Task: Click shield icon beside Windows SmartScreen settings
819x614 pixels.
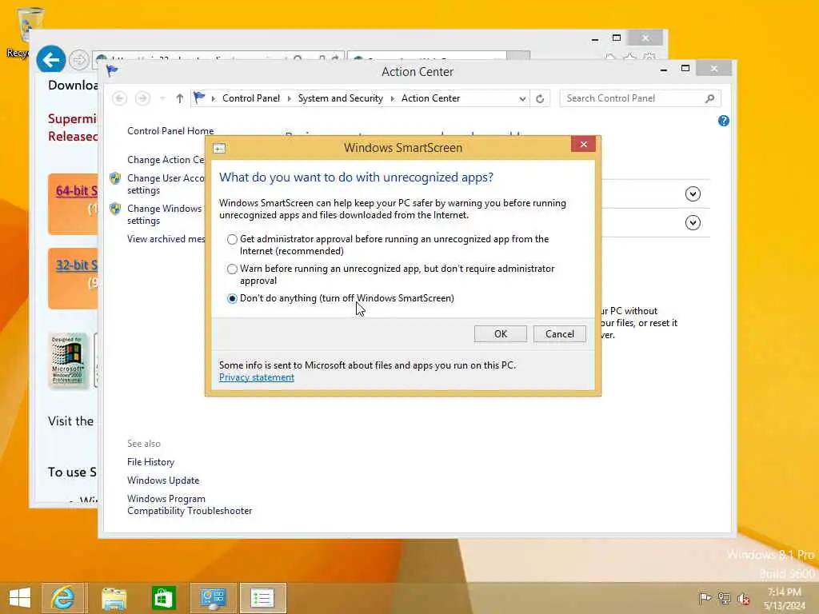Action: [115, 209]
